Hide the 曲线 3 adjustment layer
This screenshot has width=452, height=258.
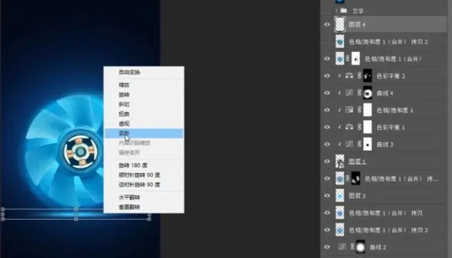click(327, 144)
